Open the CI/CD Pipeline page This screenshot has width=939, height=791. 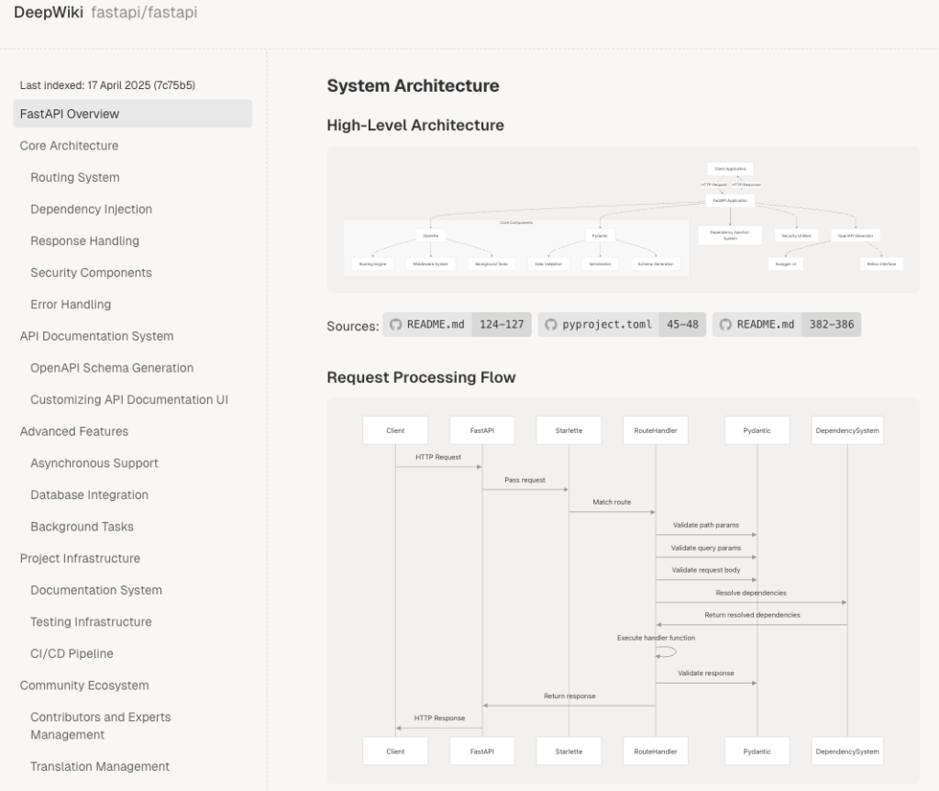click(x=72, y=653)
